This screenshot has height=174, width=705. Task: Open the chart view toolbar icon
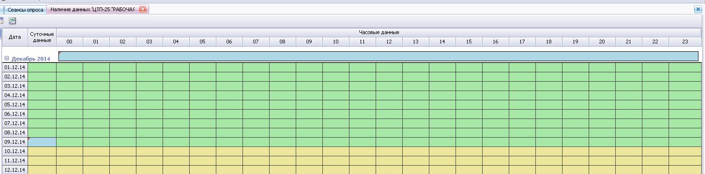pyautogui.click(x=12, y=21)
